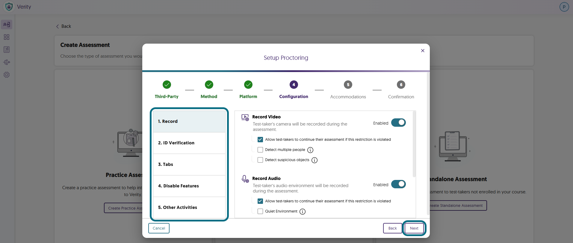Open the settings gear sidebar icon
The image size is (573, 243).
point(7,75)
